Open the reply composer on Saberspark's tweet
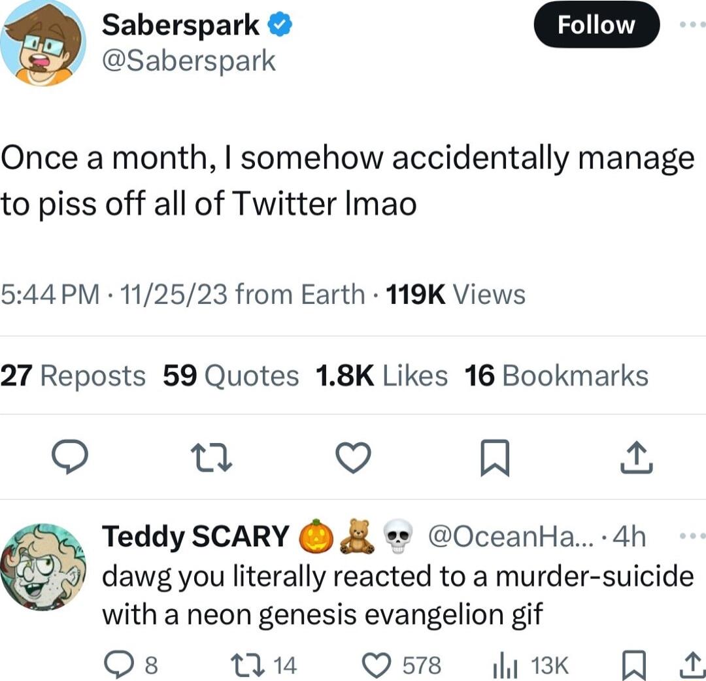 [x=71, y=458]
